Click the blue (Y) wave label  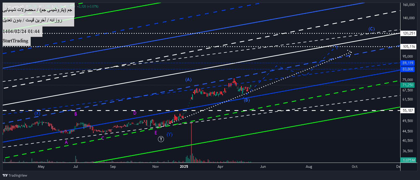[169, 134]
